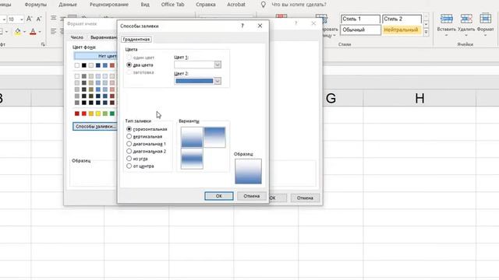Click Отмена in the Формат ячеек dialog
The height and width of the screenshot is (280, 499).
click(x=305, y=198)
